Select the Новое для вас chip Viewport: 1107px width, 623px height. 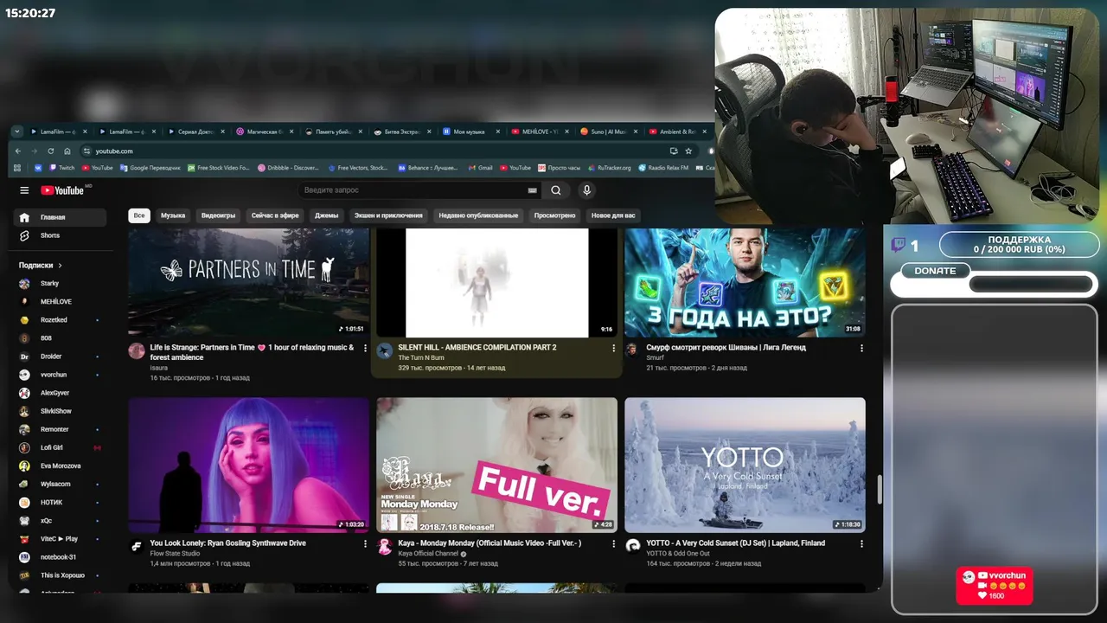tap(613, 215)
